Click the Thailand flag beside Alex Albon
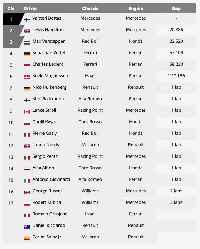 coord(27,169)
